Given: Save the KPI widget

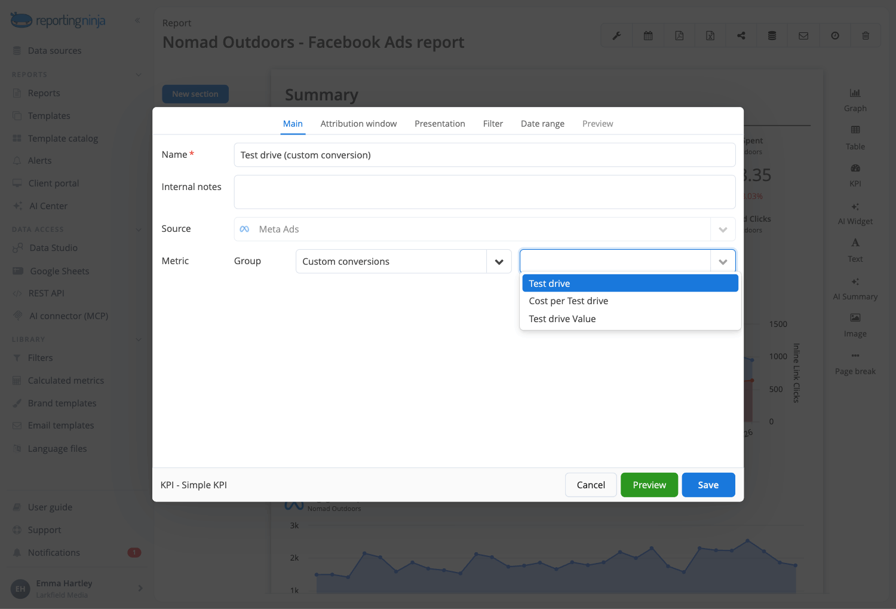Looking at the screenshot, I should pyautogui.click(x=708, y=485).
